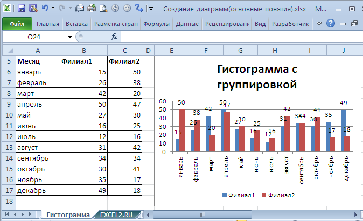This screenshot has height=221, width=363.
Task: Click the horizontal scrollbar thumb
Action: (202, 215)
